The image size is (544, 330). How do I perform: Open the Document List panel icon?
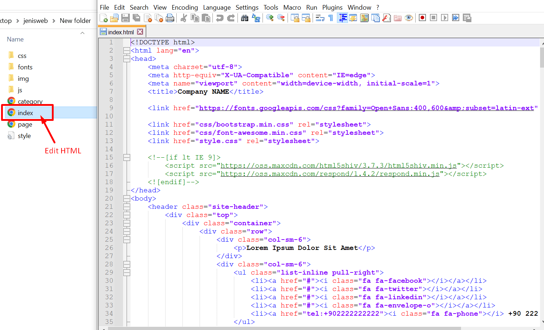376,18
